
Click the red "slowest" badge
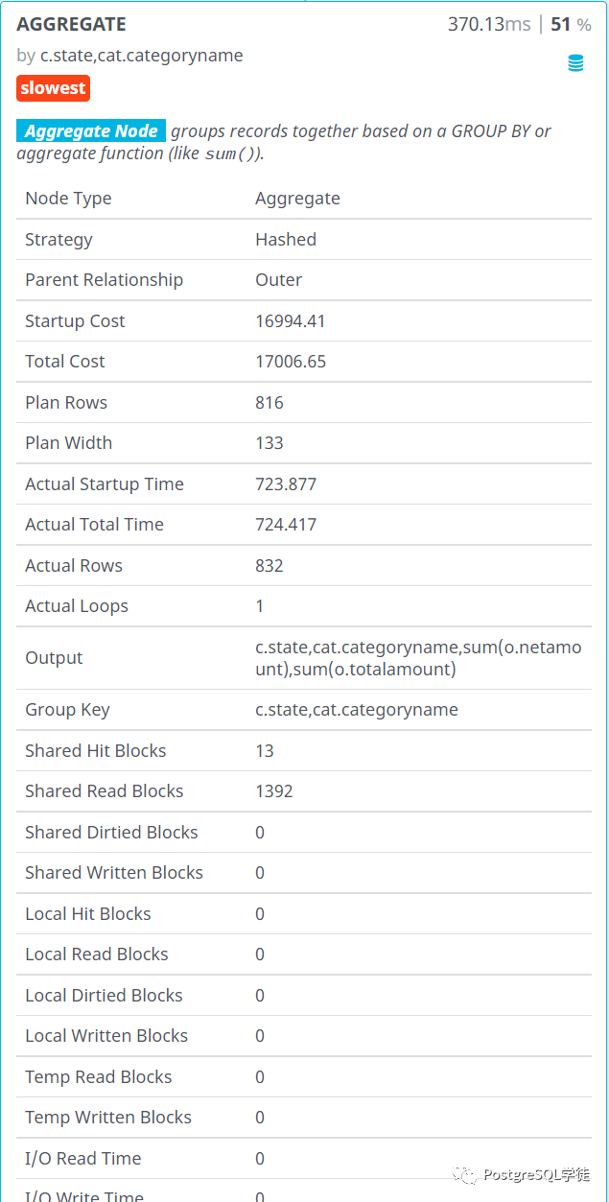[x=53, y=88]
